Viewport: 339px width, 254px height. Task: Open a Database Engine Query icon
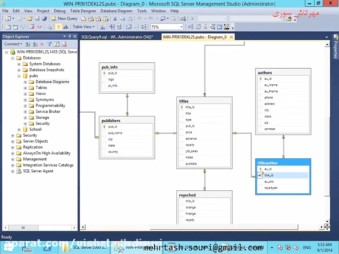[x=84, y=19]
